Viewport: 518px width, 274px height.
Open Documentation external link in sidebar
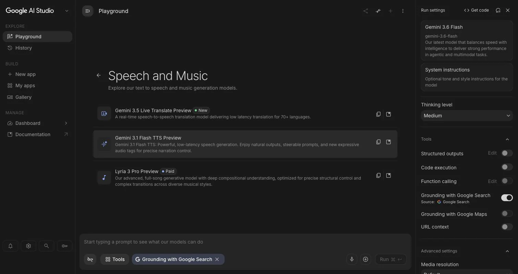tap(38, 134)
